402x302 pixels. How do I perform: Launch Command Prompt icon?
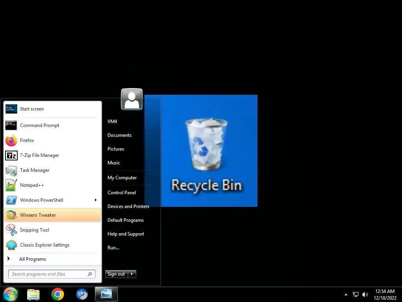coord(11,125)
